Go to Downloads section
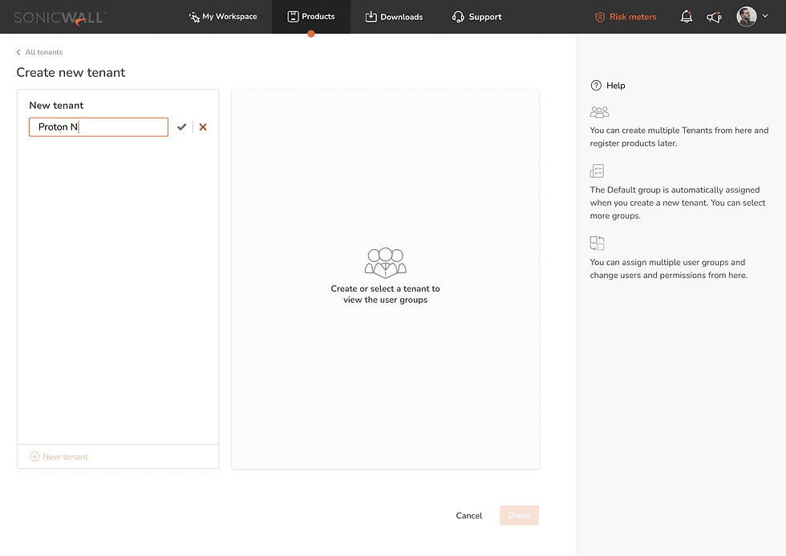This screenshot has width=786, height=556. click(x=394, y=17)
